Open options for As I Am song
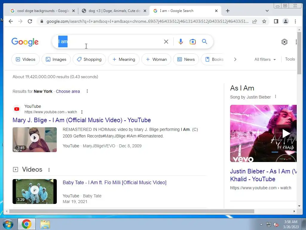Screen dimensions: 306x230 click(275, 97)
